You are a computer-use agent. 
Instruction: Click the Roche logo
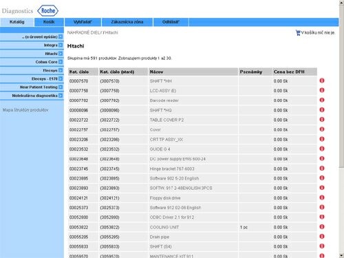(x=47, y=11)
